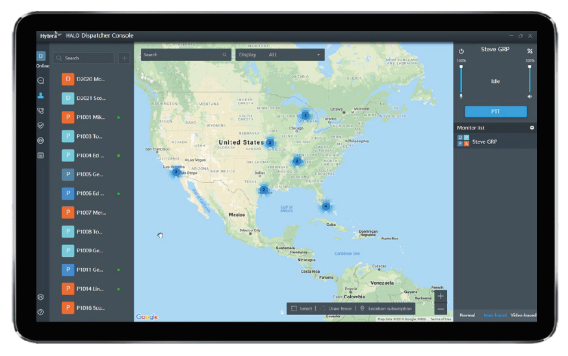Toggle the power icon beside Steve GRP
Image resolution: width=568 pixels, height=356 pixels.
point(461,51)
